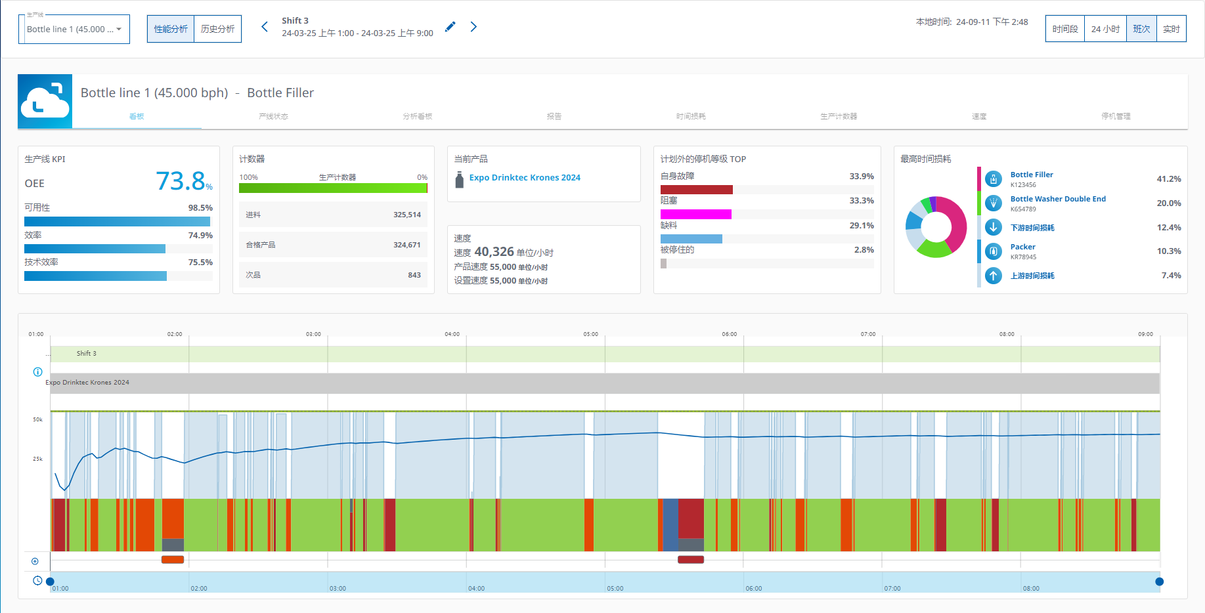
Task: Enable 实时 real-time mode
Action: [x=1171, y=29]
